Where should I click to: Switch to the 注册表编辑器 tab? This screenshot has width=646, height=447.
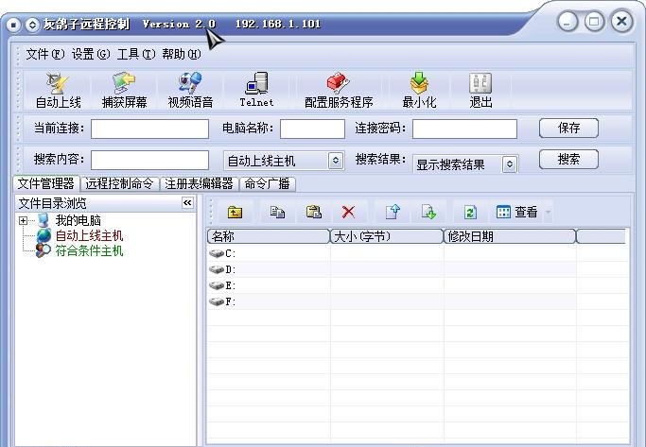click(199, 183)
